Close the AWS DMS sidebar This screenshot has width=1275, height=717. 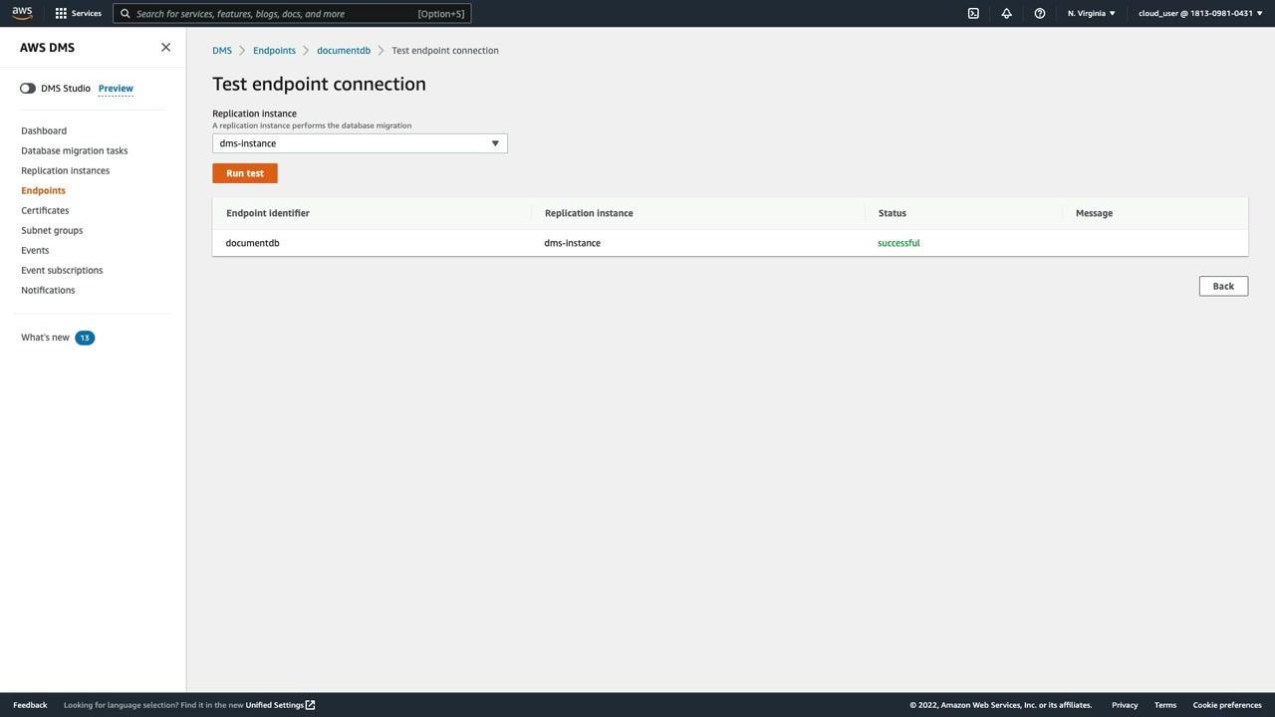point(165,47)
